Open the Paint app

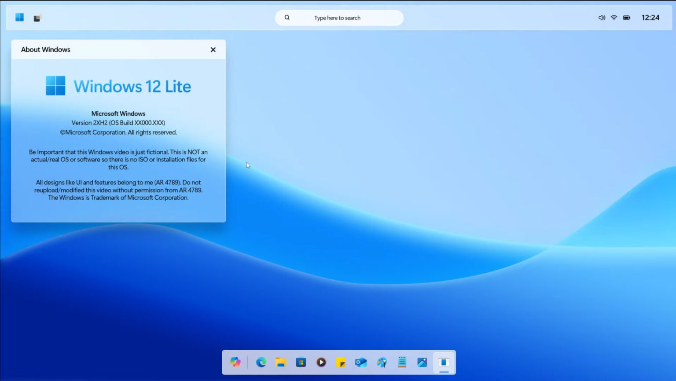pyautogui.click(x=381, y=362)
